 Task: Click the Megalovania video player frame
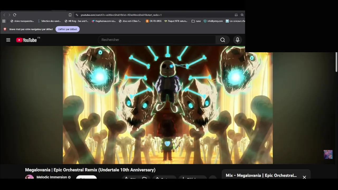(x=168, y=105)
